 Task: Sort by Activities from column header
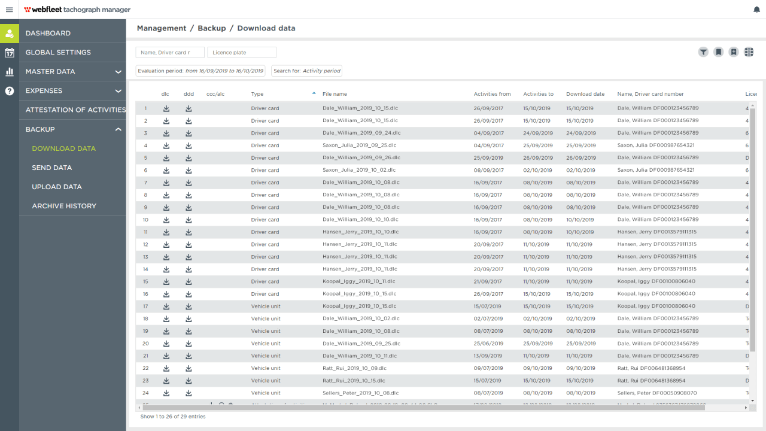tap(493, 94)
